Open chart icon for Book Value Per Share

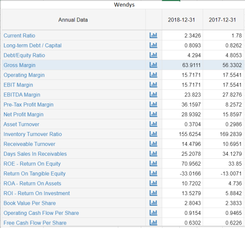coord(153,203)
